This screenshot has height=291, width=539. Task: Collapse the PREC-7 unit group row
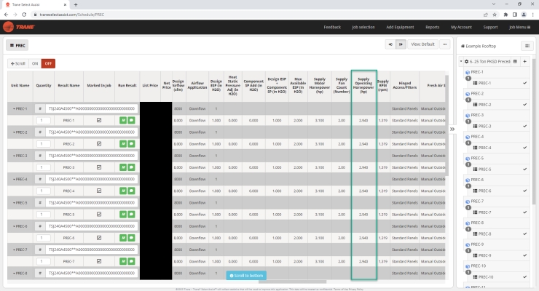pyautogui.click(x=14, y=250)
